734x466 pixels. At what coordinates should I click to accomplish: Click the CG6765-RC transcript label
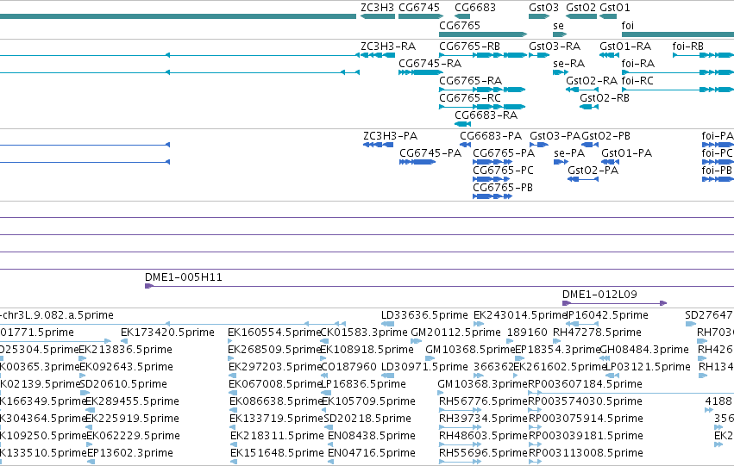tap(470, 97)
